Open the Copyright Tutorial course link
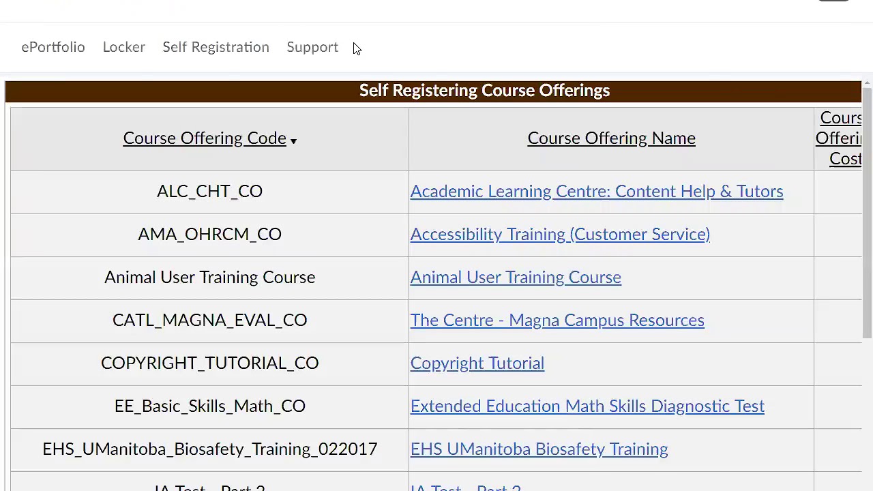This screenshot has height=491, width=873. coord(477,363)
